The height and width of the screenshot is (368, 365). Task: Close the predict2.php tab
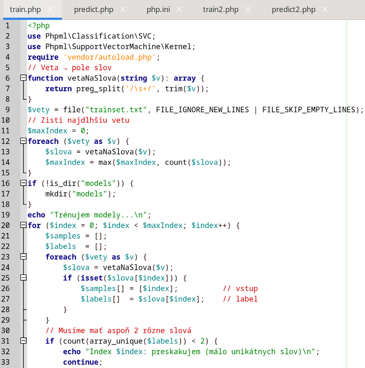[x=325, y=9]
